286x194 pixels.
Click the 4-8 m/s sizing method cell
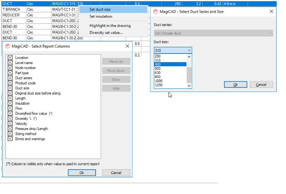(235, 4)
